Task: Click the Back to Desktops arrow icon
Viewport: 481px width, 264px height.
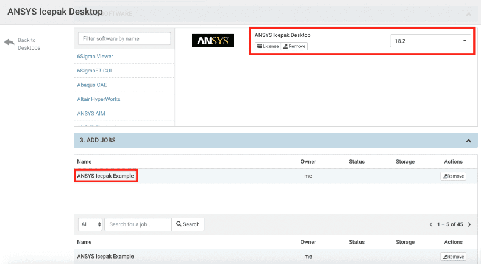Action: pyautogui.click(x=9, y=42)
